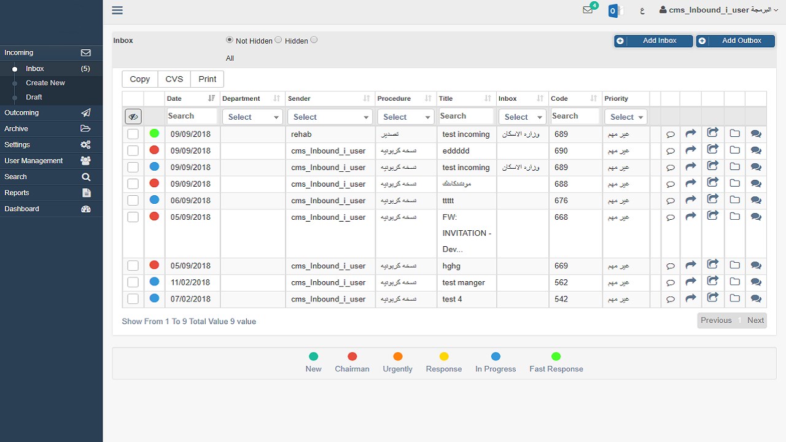The width and height of the screenshot is (786, 442).
Task: Click forward arrow for code 688 row
Action: [691, 183]
